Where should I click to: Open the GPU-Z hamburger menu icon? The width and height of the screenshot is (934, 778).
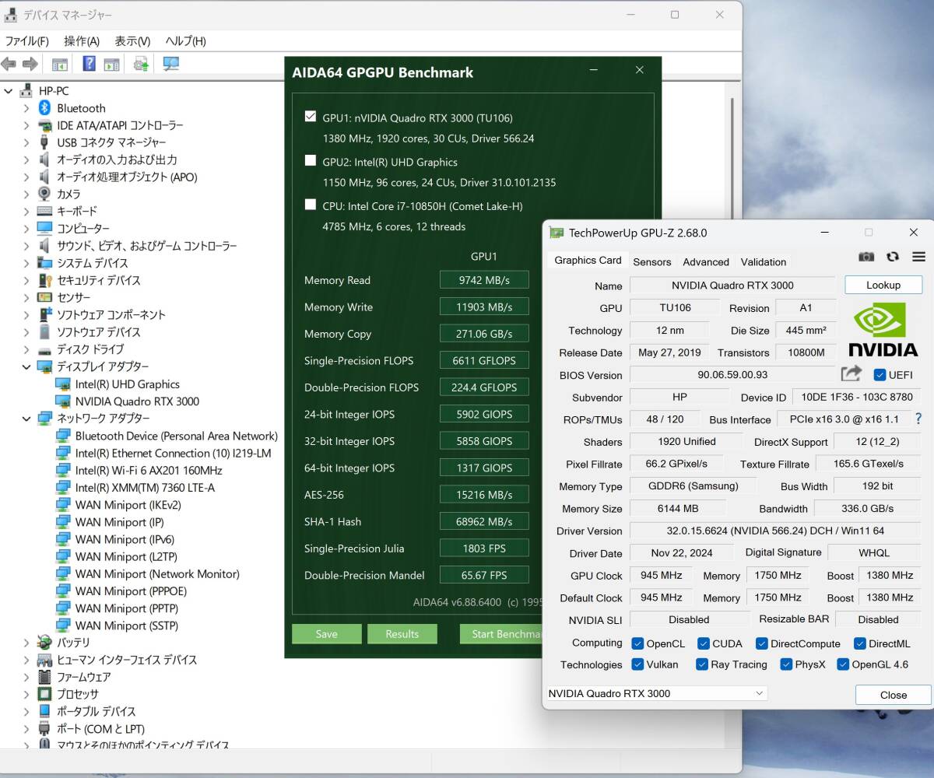(918, 257)
